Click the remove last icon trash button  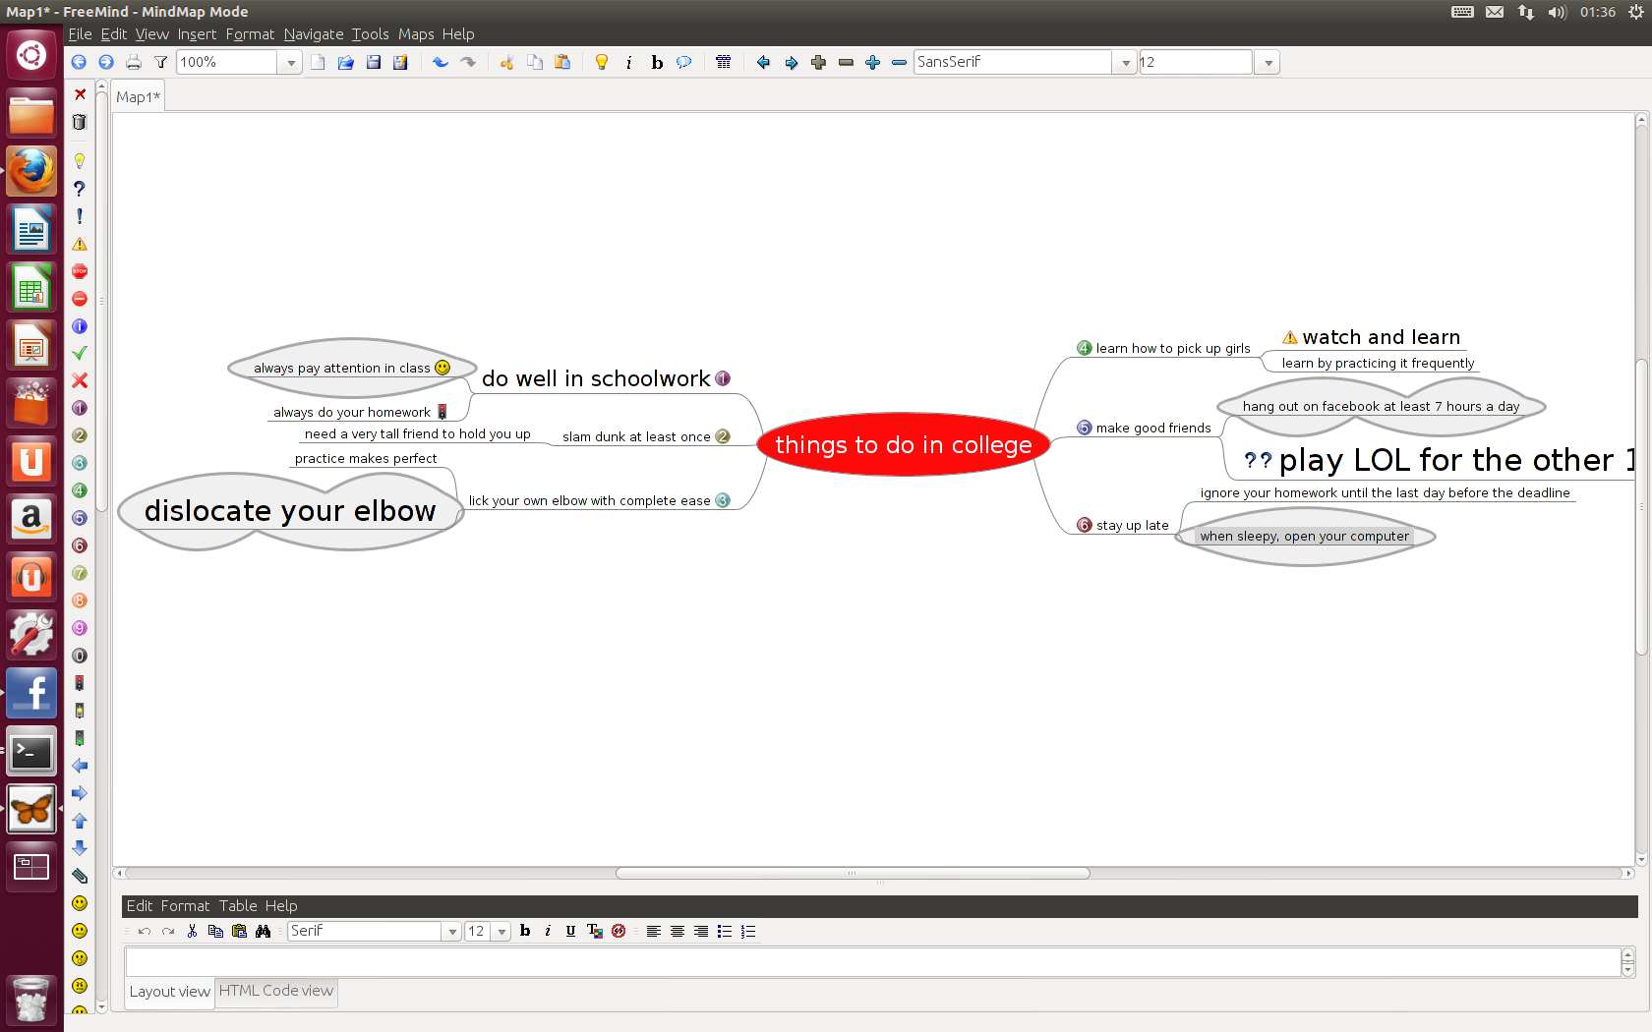coord(80,122)
